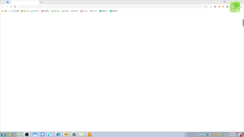Click the taskbar clock showing 17:09
The width and height of the screenshot is (244, 137).
coord(232,135)
